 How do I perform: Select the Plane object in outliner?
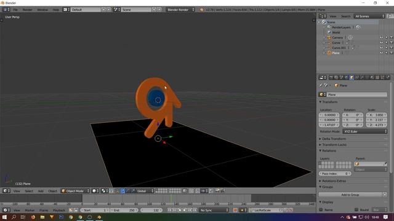336,53
